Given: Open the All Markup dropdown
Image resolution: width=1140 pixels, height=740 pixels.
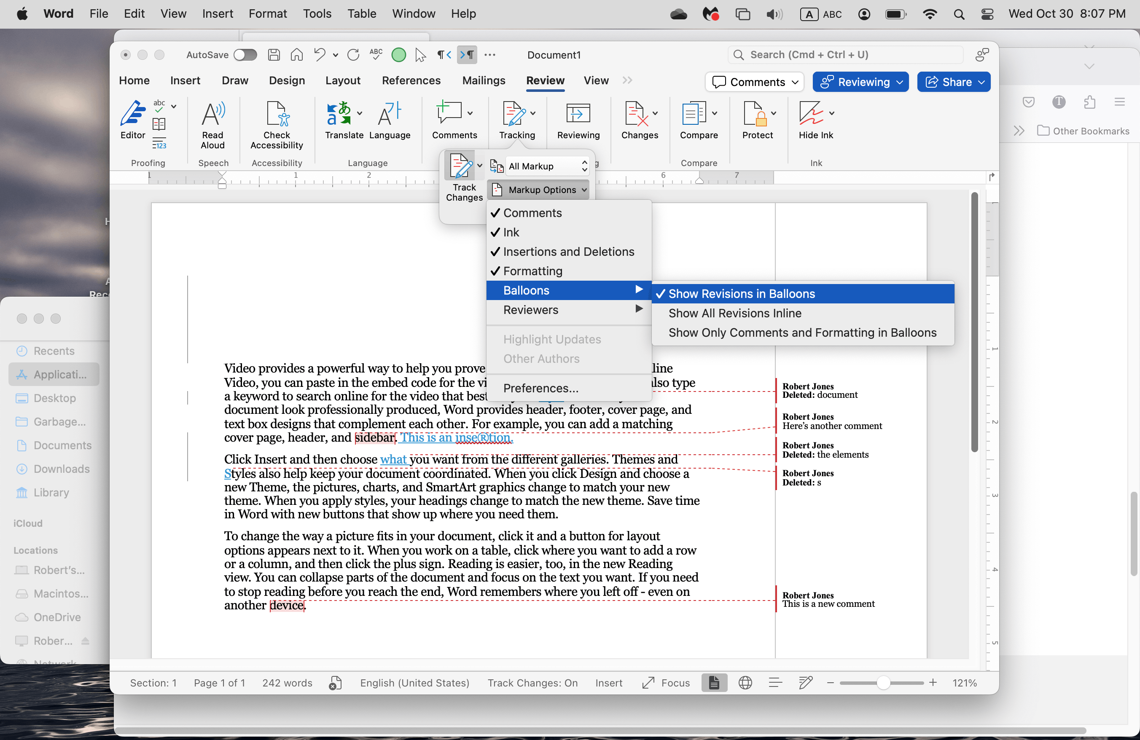Looking at the screenshot, I should click(x=547, y=166).
